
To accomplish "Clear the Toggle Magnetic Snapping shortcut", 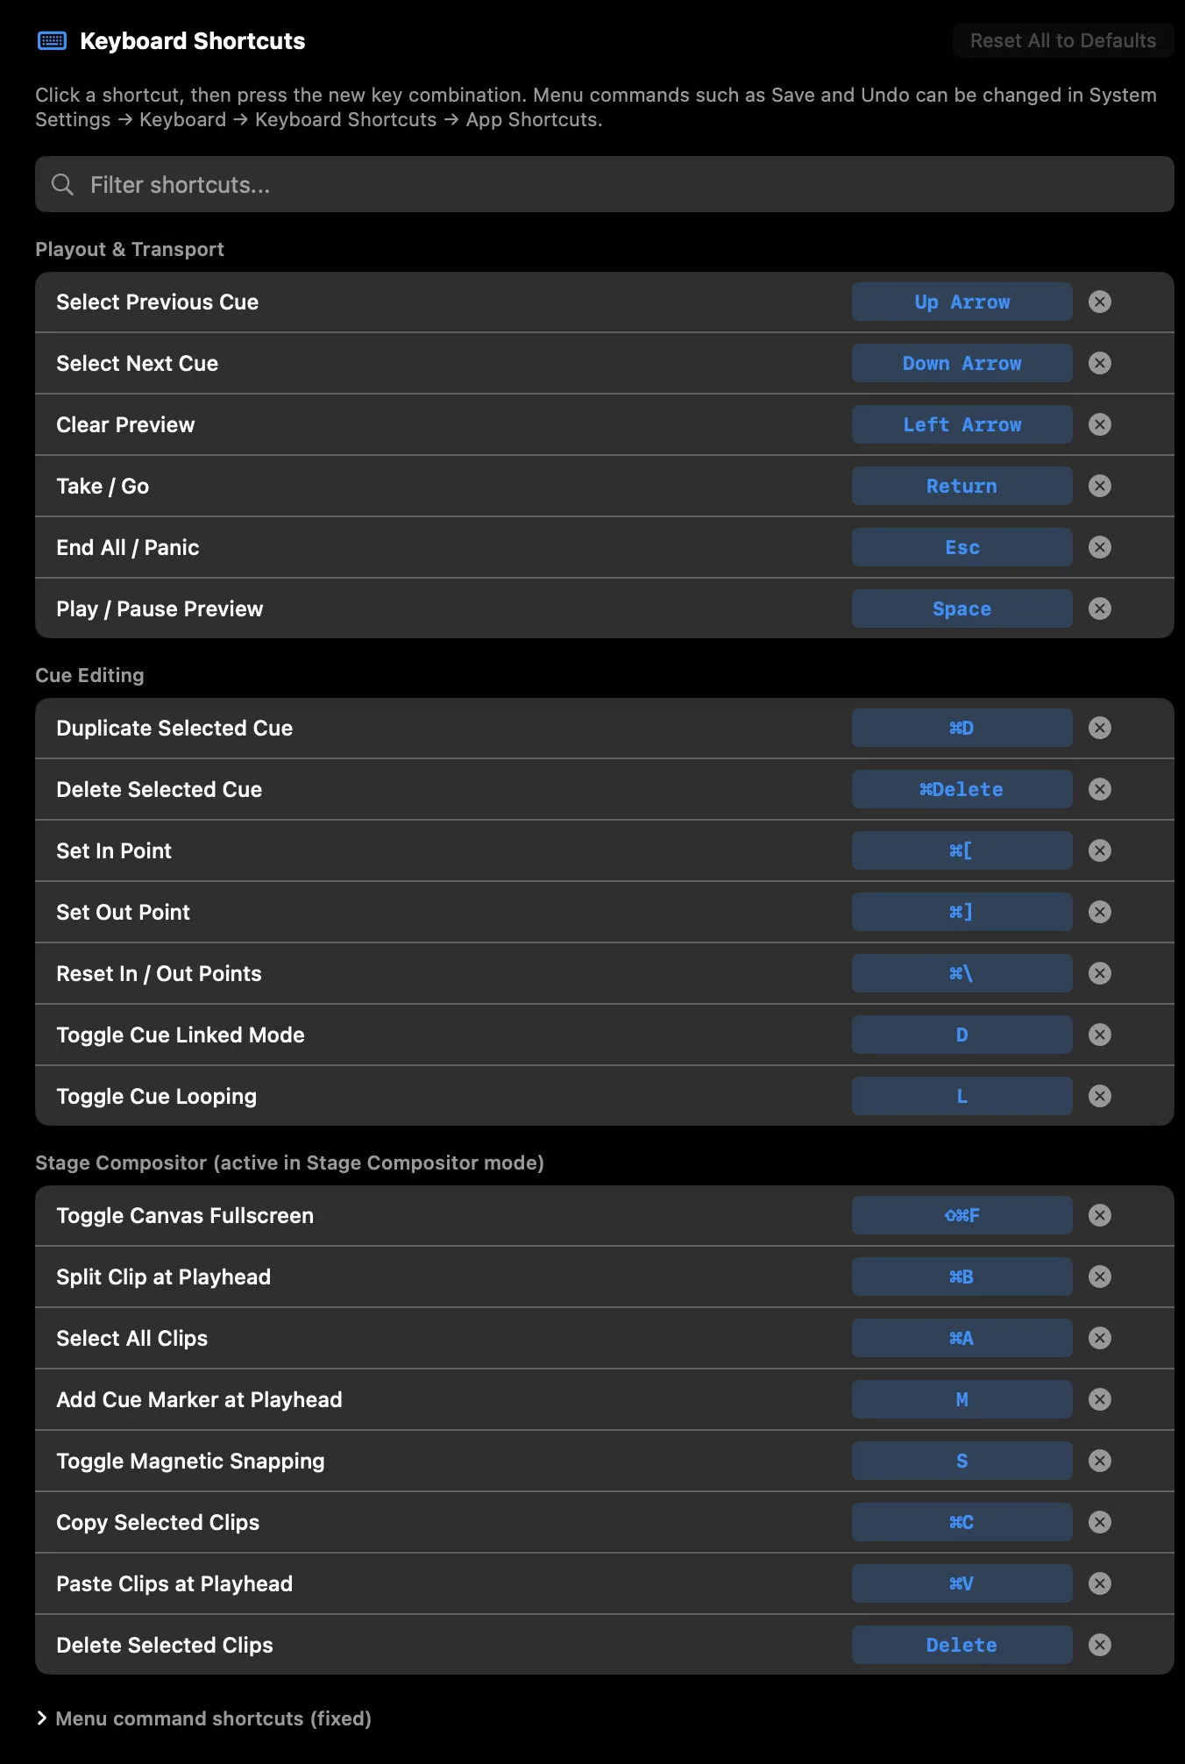I will (1100, 1461).
